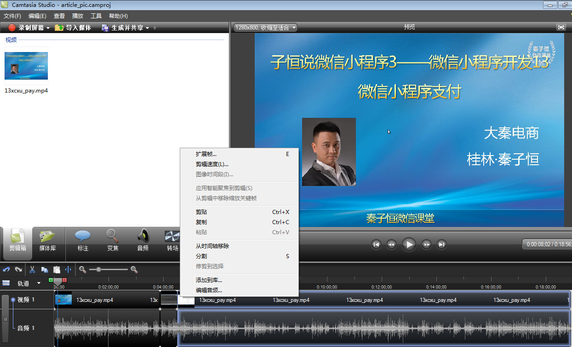Click the timeline zoom in magnifier
The height and width of the screenshot is (347, 572).
pyautogui.click(x=134, y=270)
